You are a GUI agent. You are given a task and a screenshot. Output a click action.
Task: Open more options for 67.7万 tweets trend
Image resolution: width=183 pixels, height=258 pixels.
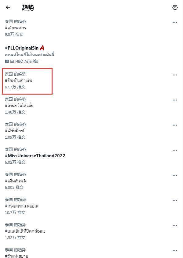point(175,75)
